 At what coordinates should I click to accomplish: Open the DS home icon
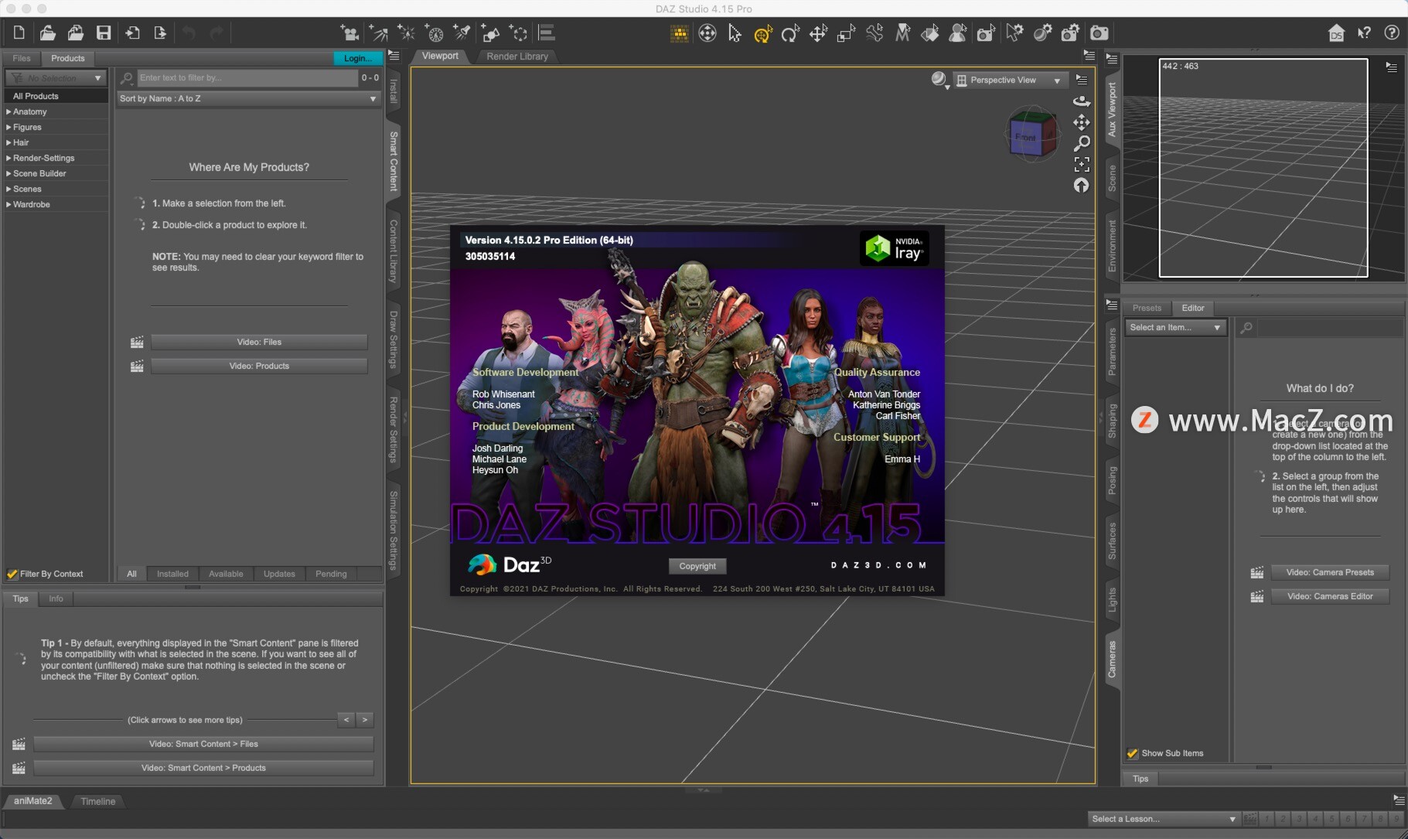(1336, 32)
